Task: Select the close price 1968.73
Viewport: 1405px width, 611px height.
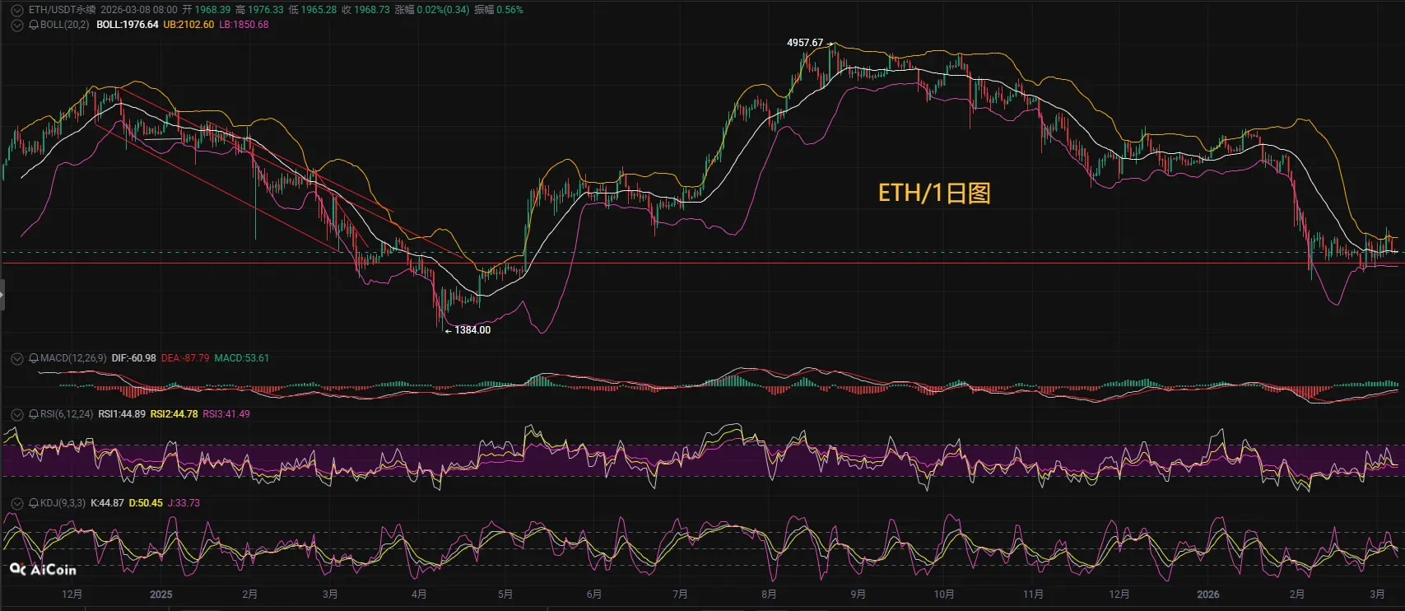Action: click(x=372, y=10)
